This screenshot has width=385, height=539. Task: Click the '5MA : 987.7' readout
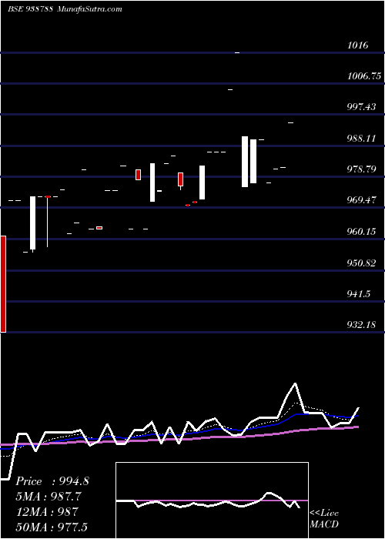(x=50, y=497)
